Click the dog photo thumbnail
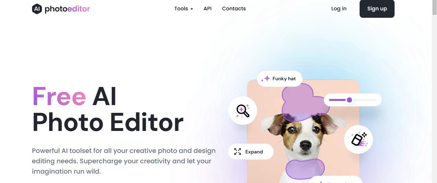The image size is (437, 183). tap(303, 131)
